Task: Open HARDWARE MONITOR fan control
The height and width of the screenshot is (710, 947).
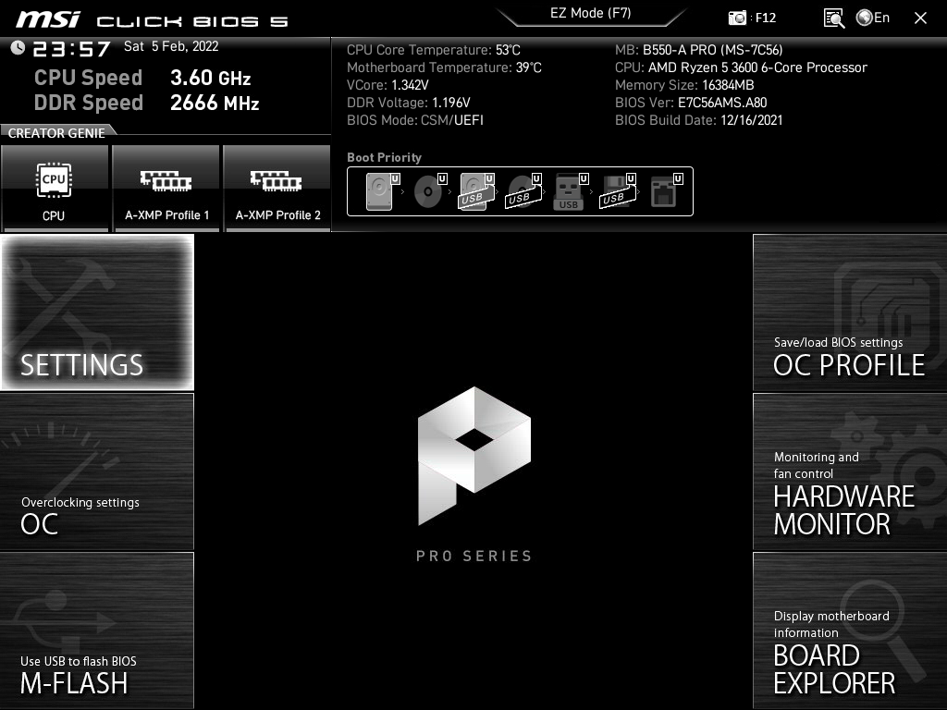Action: pyautogui.click(x=849, y=471)
